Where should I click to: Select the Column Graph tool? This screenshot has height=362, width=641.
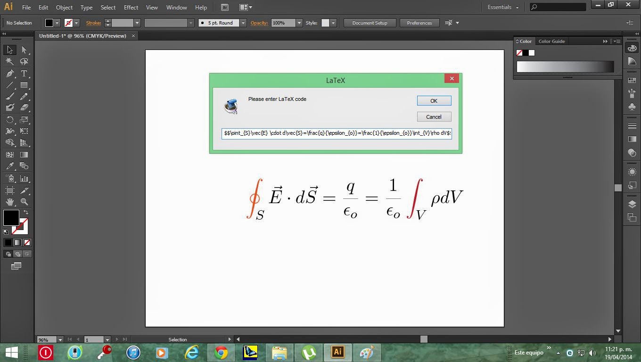[24, 179]
